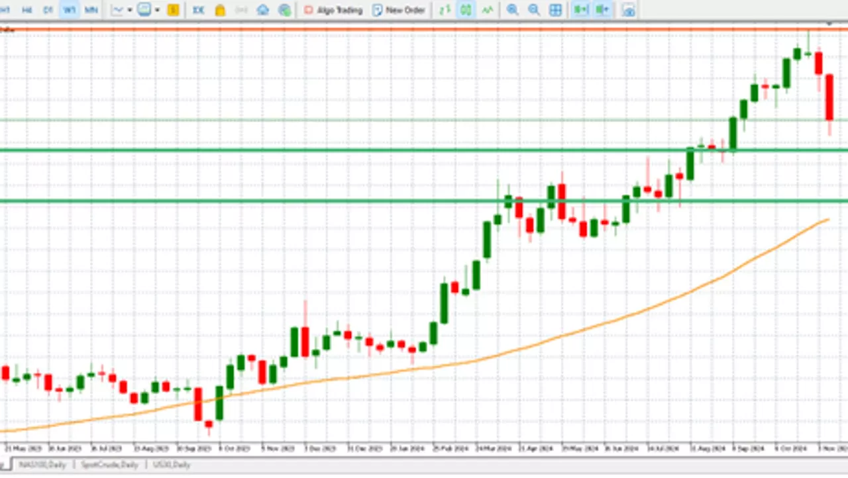Click the yellow dollar symbols icon
848x478 pixels.
tap(174, 10)
